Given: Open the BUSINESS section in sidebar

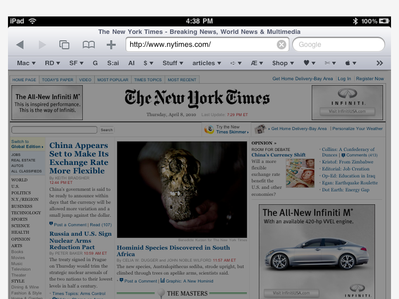Looking at the screenshot, I should pos(21,206).
